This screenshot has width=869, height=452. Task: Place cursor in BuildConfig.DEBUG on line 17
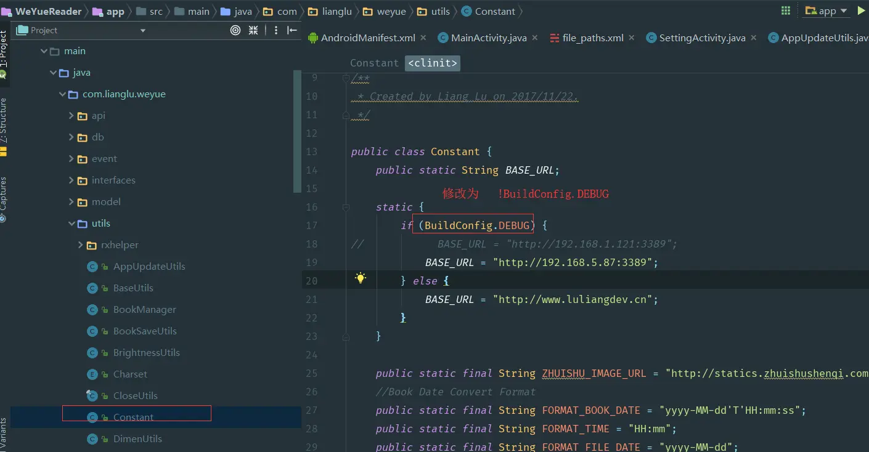pos(477,225)
